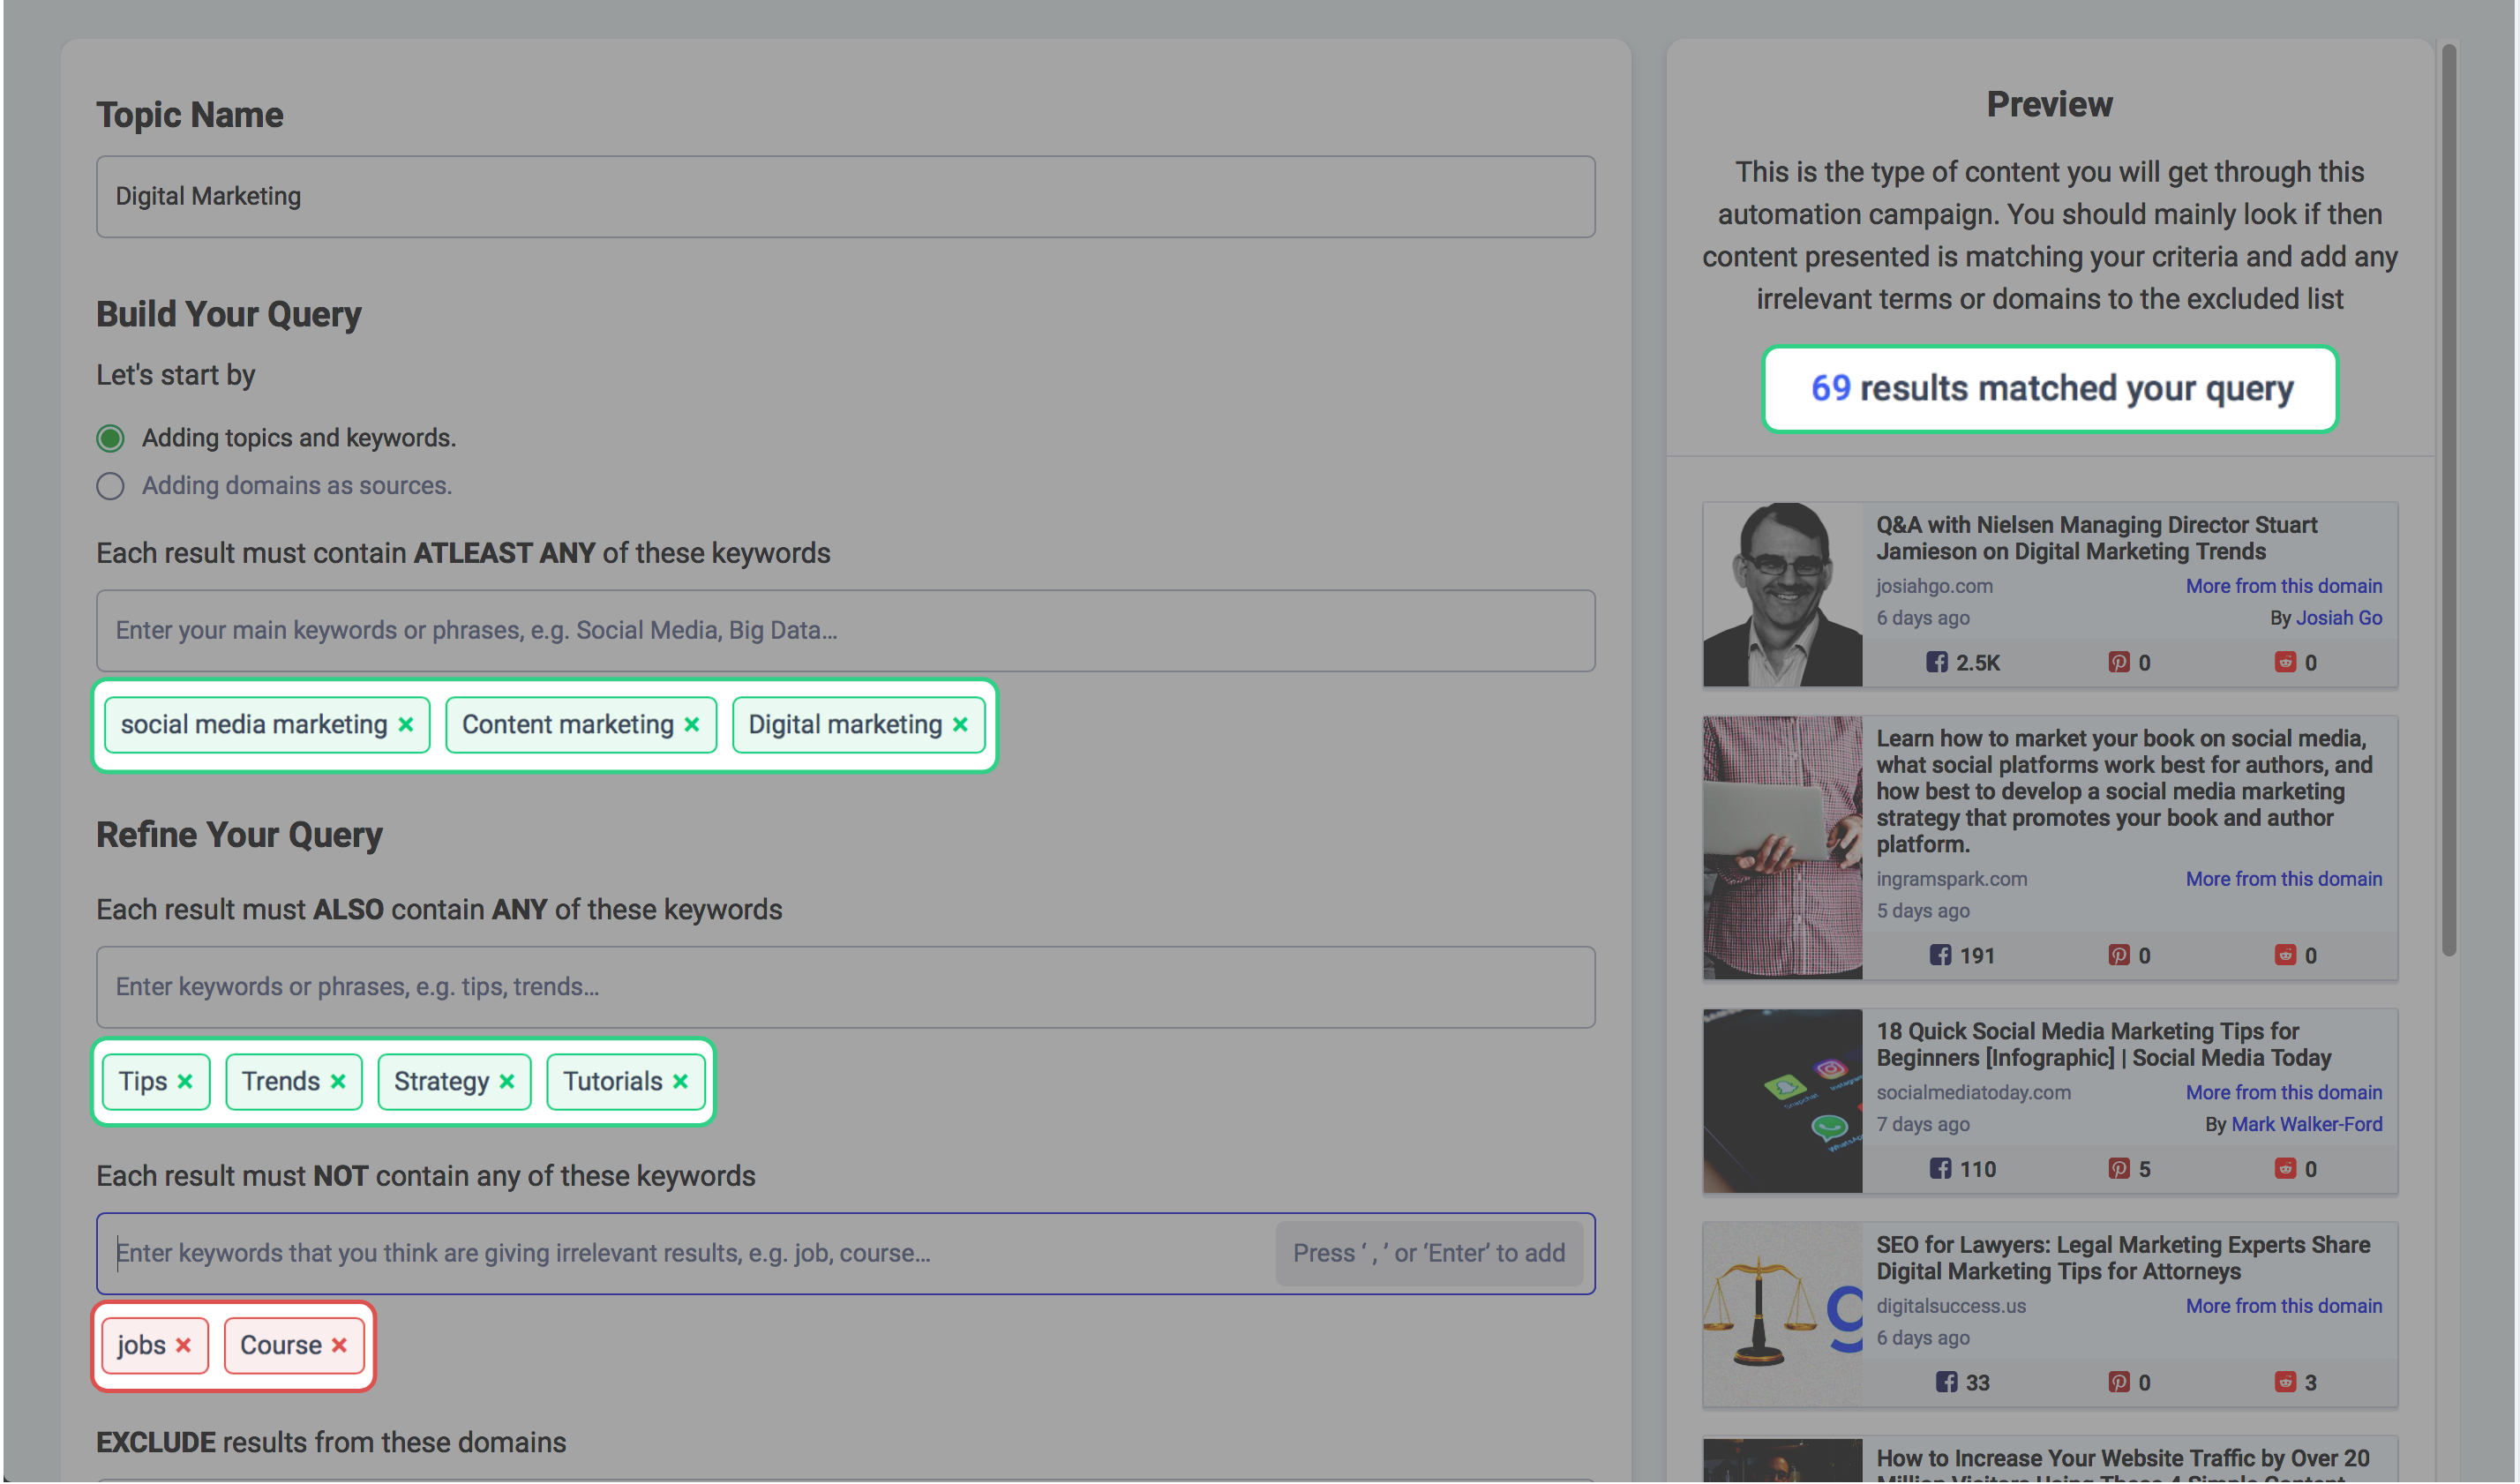This screenshot has width=2520, height=1484.
Task: Open author Josiah Go link
Action: click(x=2339, y=619)
